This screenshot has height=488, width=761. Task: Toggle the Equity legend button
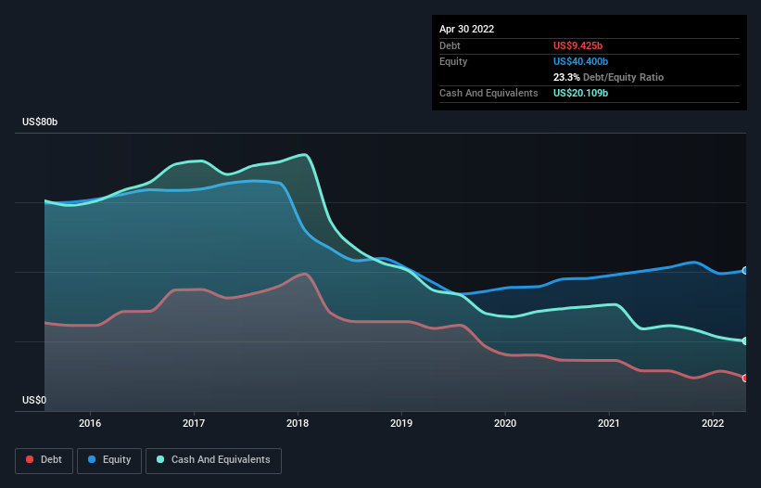click(x=109, y=460)
